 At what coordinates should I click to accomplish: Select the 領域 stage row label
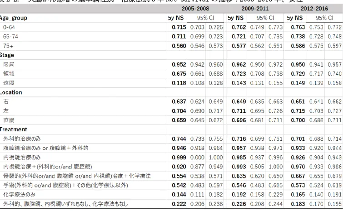coord(9,73)
